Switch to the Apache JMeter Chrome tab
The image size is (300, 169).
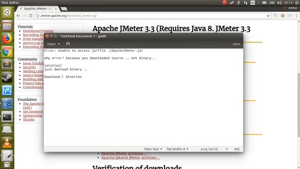[37, 8]
